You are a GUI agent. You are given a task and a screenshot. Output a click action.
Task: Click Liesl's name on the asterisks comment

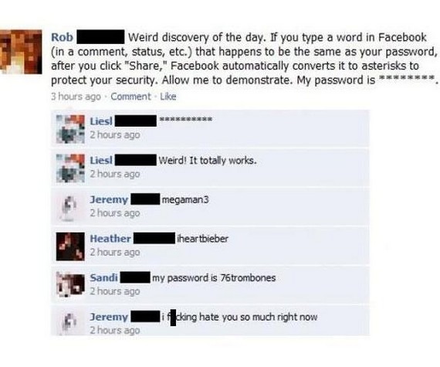101,121
